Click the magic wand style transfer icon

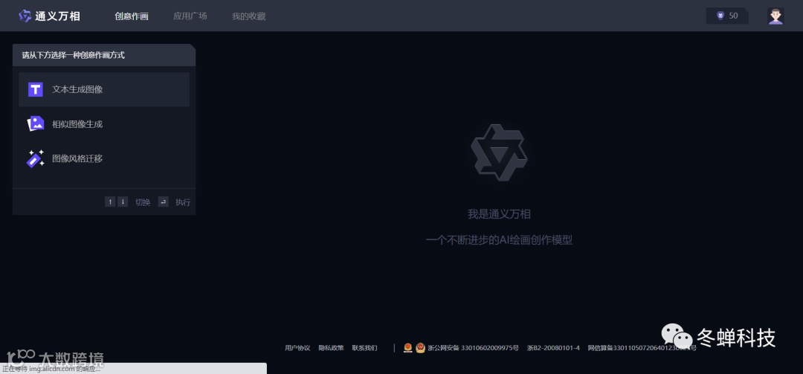pos(36,158)
